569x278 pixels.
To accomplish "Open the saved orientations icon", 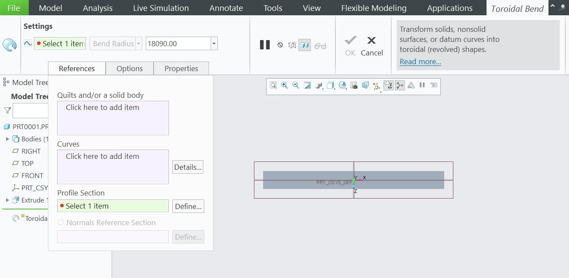I will pos(343,86).
